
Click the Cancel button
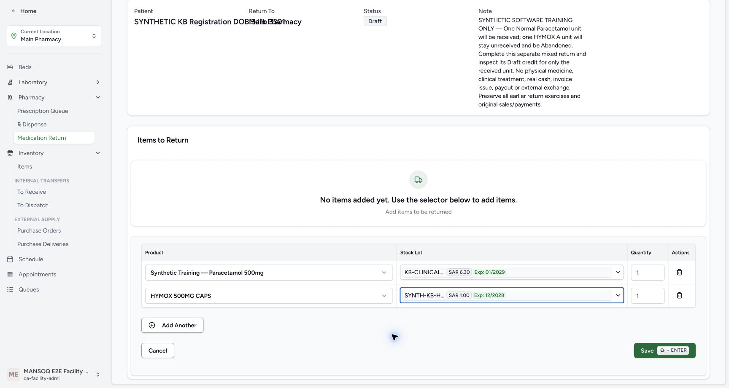tap(158, 351)
